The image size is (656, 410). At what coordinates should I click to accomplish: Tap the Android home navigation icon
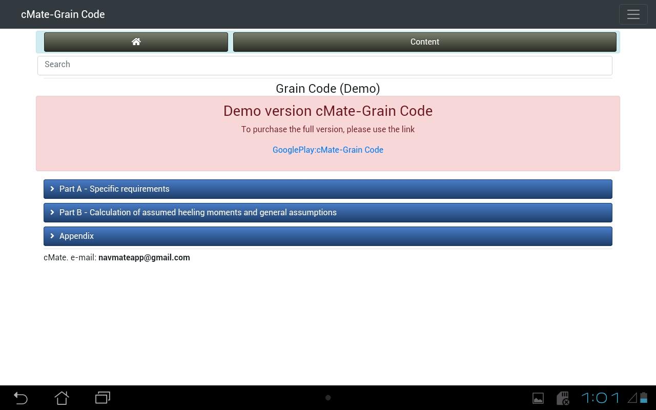point(61,398)
